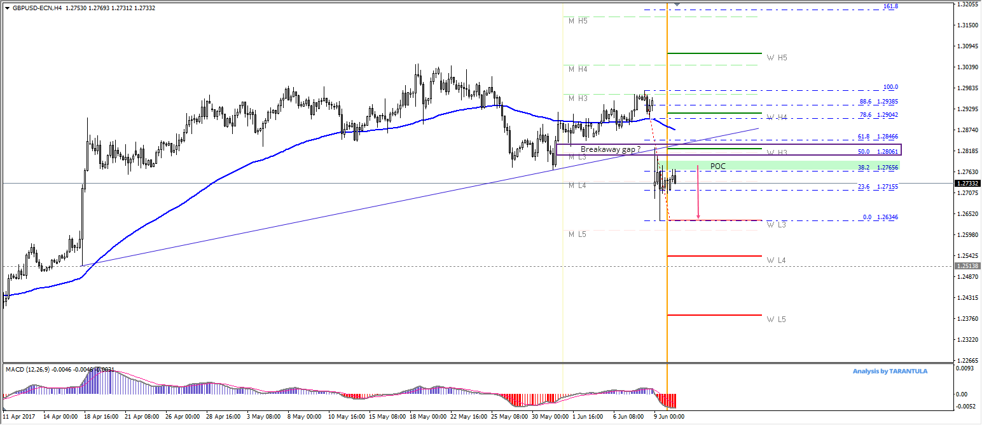Select the 161.8 Fibonacci level label
Screen dimensions: 982x425
point(890,6)
